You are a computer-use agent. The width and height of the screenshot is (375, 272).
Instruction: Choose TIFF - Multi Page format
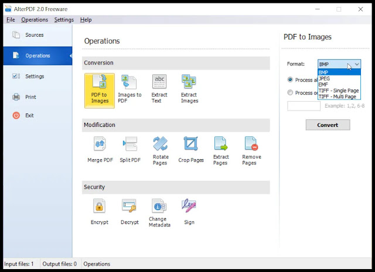[339, 97]
